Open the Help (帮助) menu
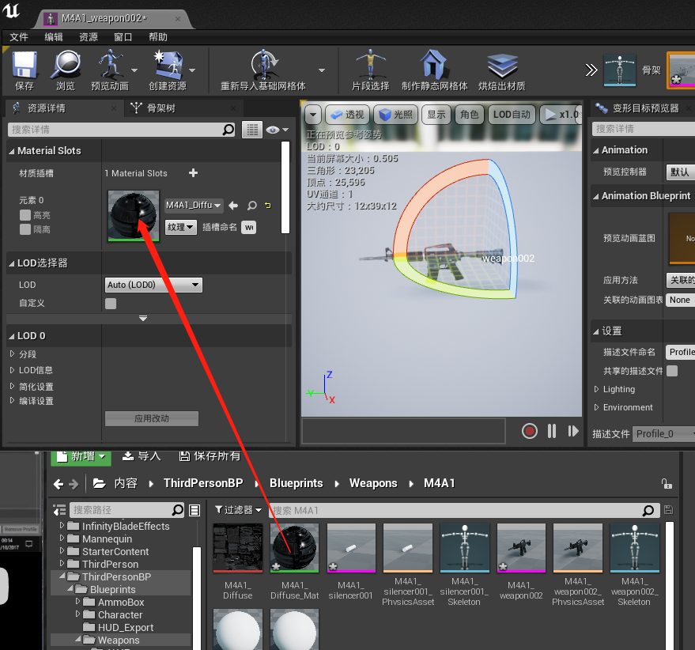 pos(158,37)
